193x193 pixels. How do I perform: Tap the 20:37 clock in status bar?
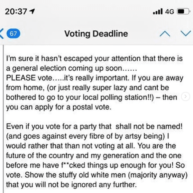16,12
